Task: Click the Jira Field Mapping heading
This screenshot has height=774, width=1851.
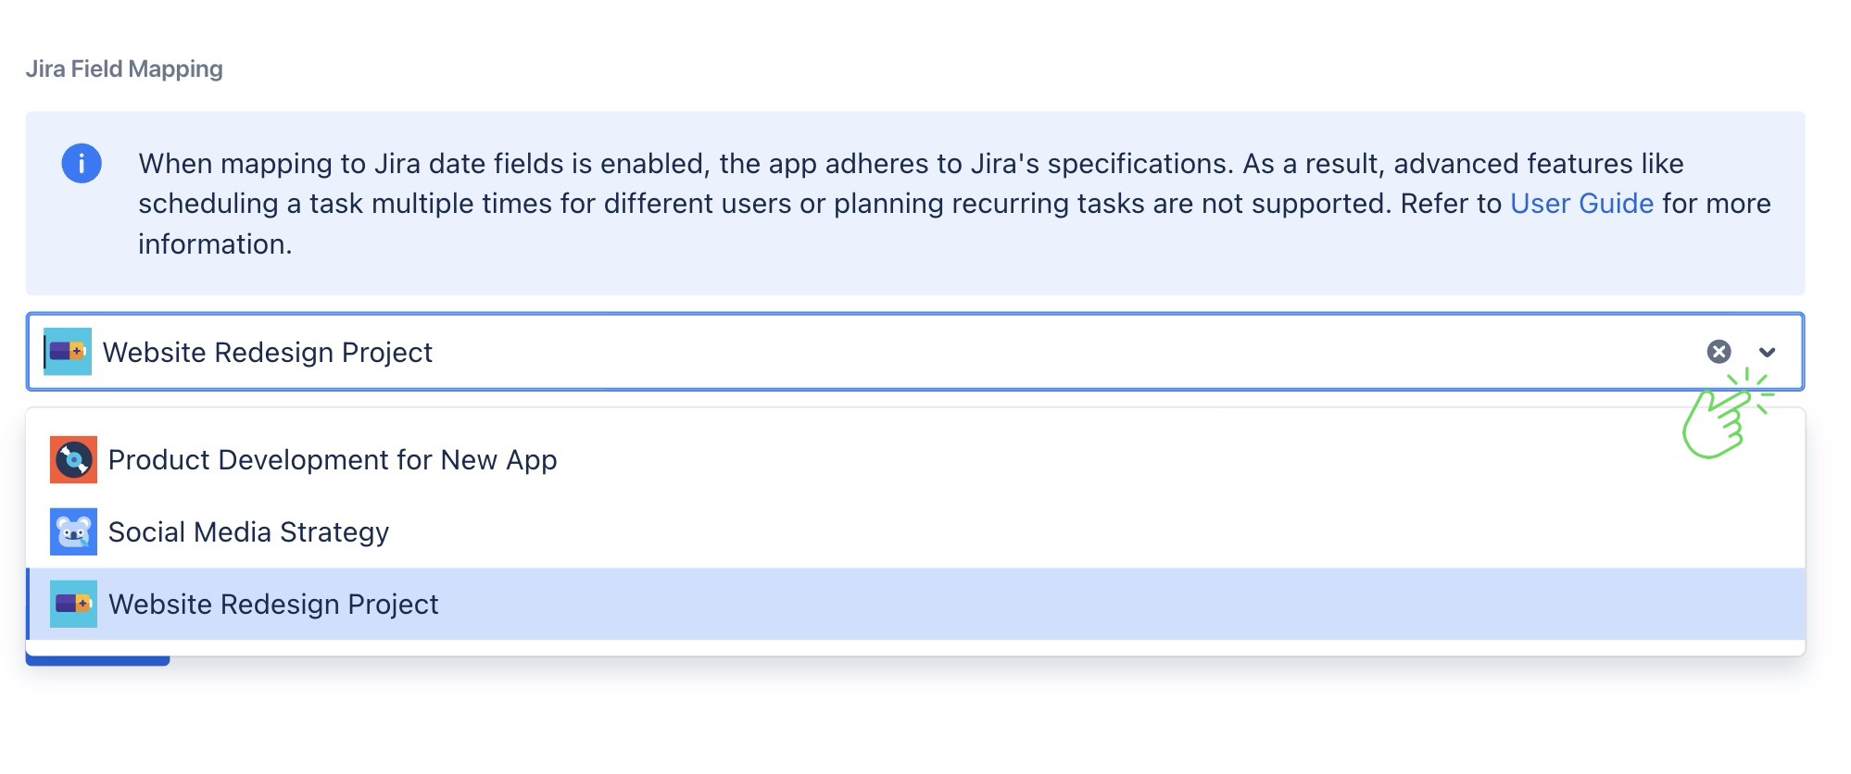Action: 124,69
